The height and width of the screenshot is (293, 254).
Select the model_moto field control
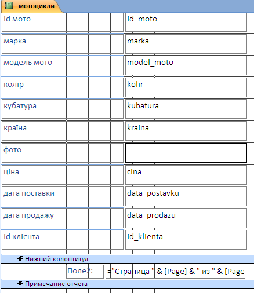click(x=186, y=65)
